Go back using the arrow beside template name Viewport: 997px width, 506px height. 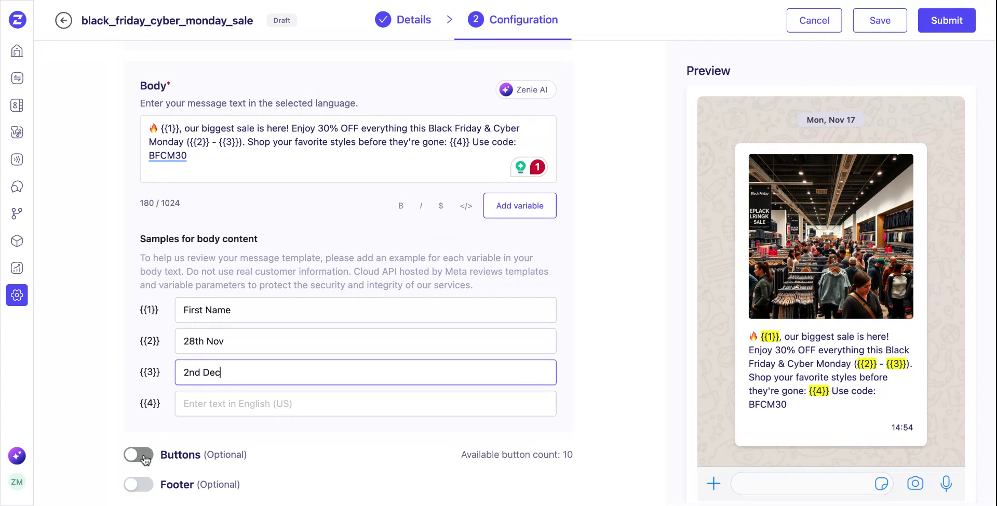coord(63,20)
